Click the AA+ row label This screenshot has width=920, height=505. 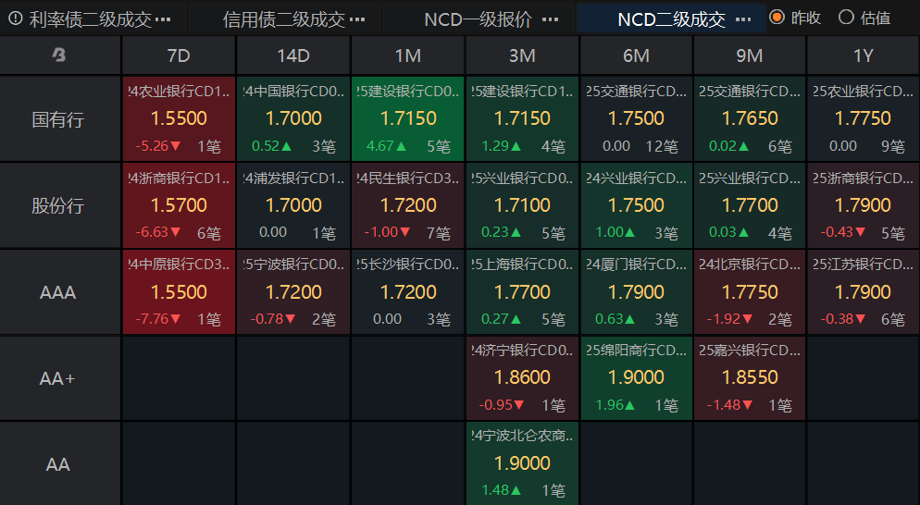[x=57, y=378]
